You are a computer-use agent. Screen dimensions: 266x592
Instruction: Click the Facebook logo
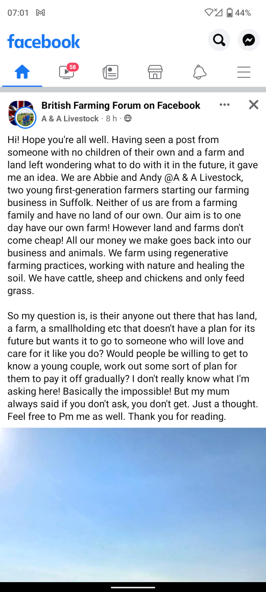pos(44,41)
